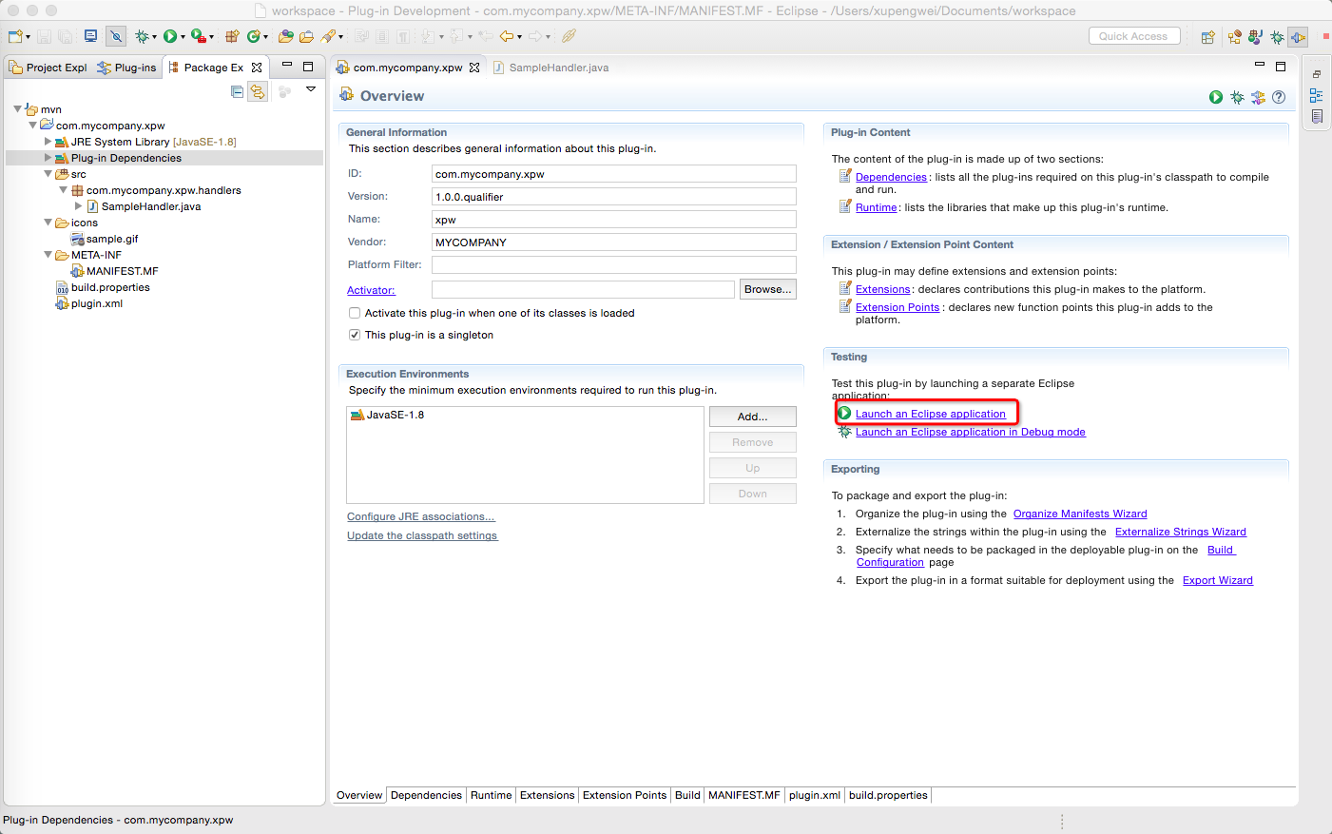This screenshot has width=1332, height=834.
Task: Enable 'Activate this plug-in when one of its classes is loaded'
Action: point(355,313)
